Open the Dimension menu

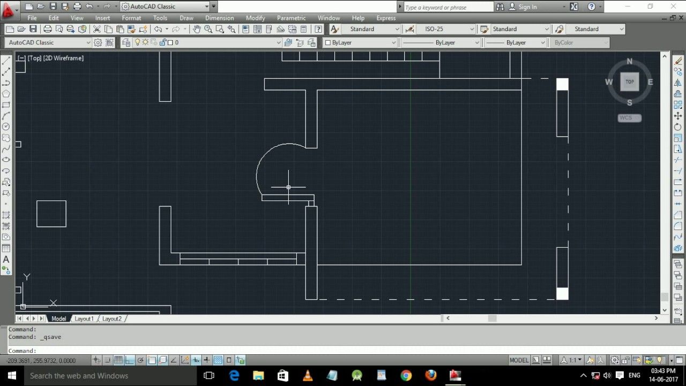[x=220, y=18]
